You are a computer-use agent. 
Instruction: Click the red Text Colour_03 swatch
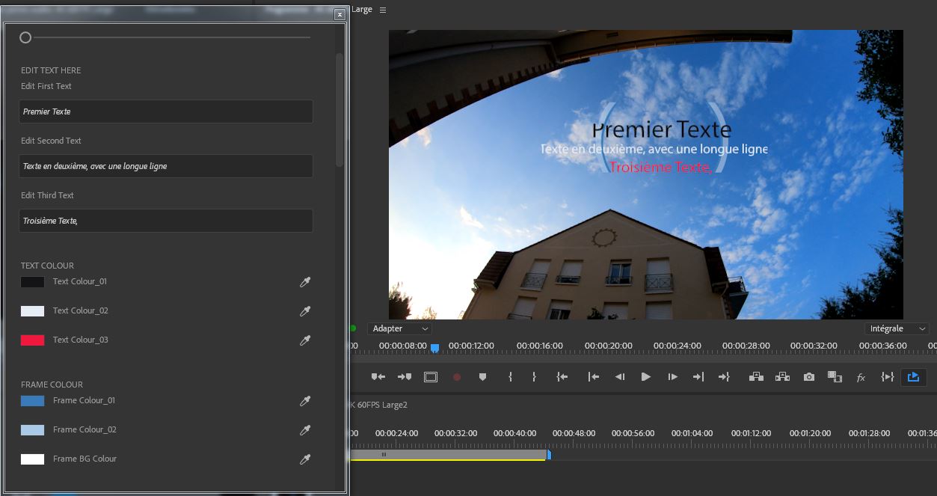(32, 340)
